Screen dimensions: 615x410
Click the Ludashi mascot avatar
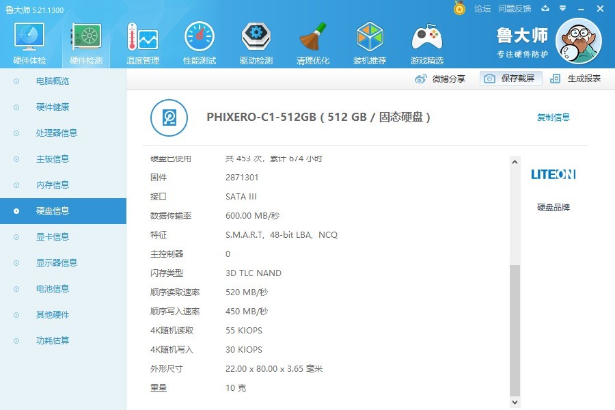pos(579,41)
